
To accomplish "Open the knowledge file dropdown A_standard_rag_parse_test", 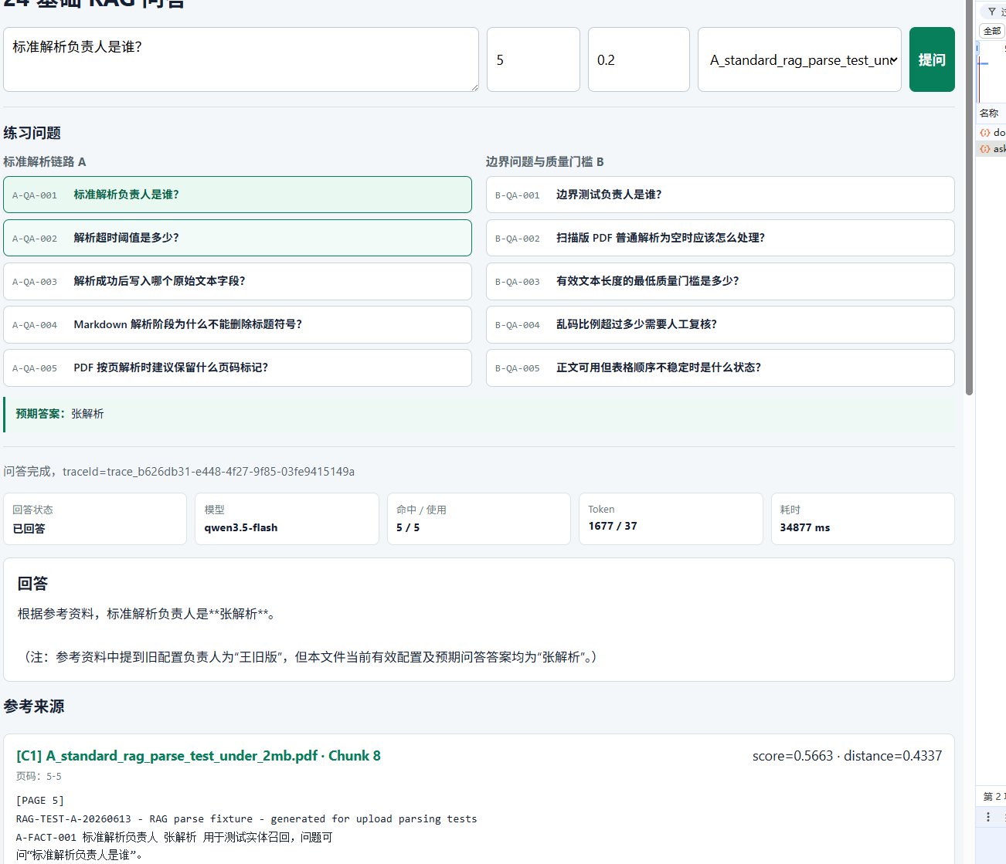I will (x=800, y=59).
